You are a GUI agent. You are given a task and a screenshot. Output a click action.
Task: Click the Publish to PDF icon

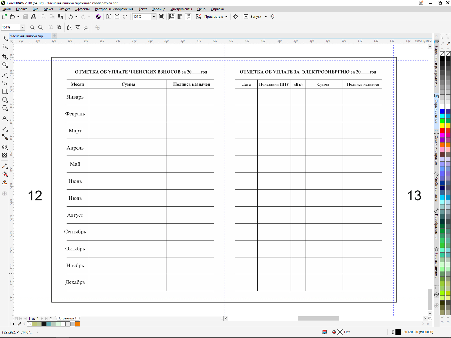[125, 17]
